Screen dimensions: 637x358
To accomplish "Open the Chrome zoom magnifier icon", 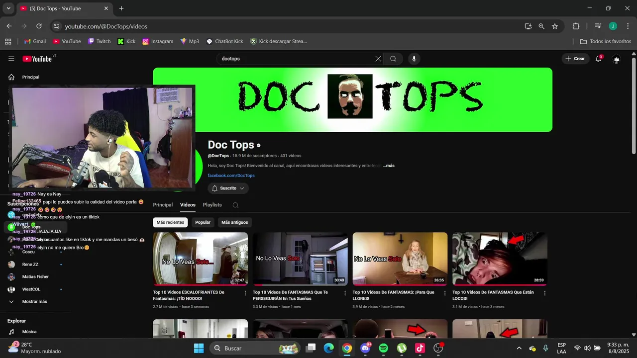I will coord(541,26).
